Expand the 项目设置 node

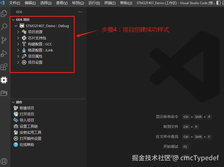coord(18,62)
